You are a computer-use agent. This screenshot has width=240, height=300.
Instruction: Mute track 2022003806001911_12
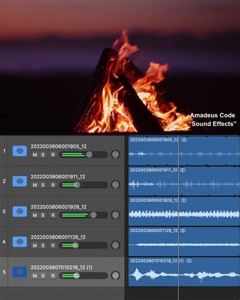tap(35, 185)
